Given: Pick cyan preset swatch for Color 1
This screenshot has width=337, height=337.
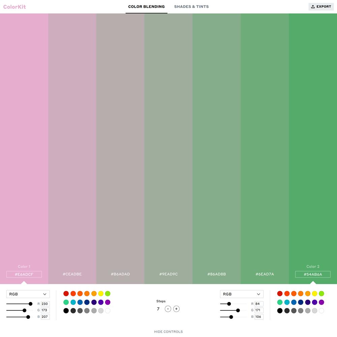Looking at the screenshot, I should [73, 302].
